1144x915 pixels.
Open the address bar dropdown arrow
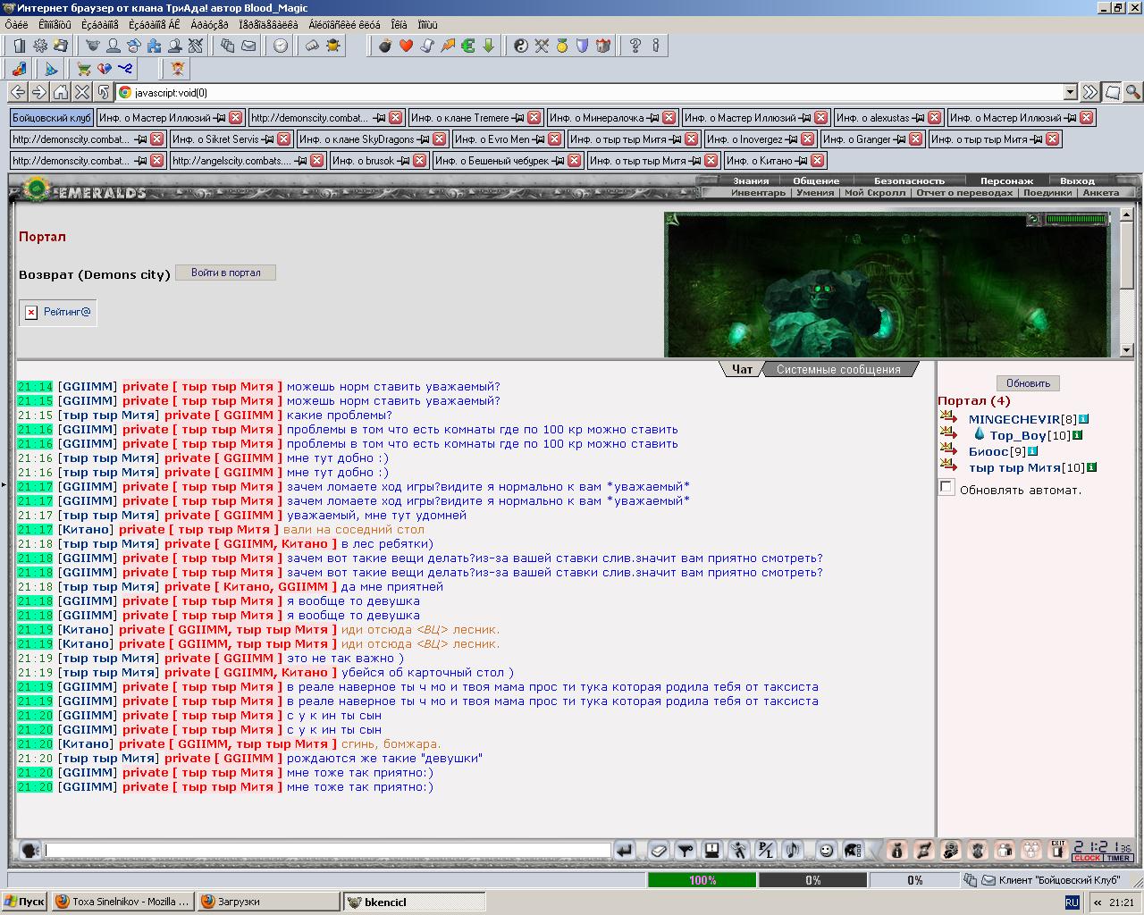click(1071, 92)
